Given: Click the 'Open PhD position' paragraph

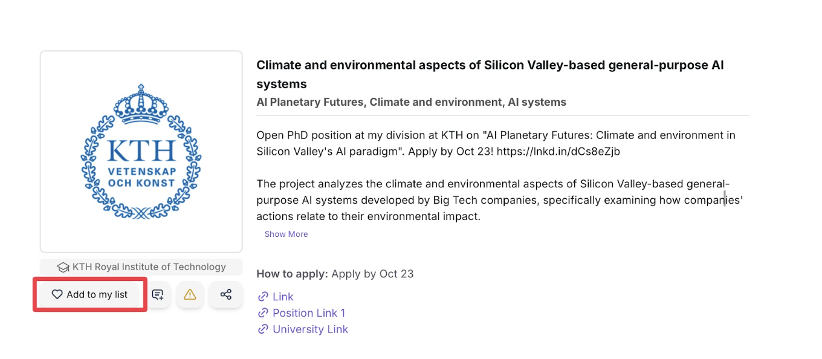Looking at the screenshot, I should pos(496,143).
